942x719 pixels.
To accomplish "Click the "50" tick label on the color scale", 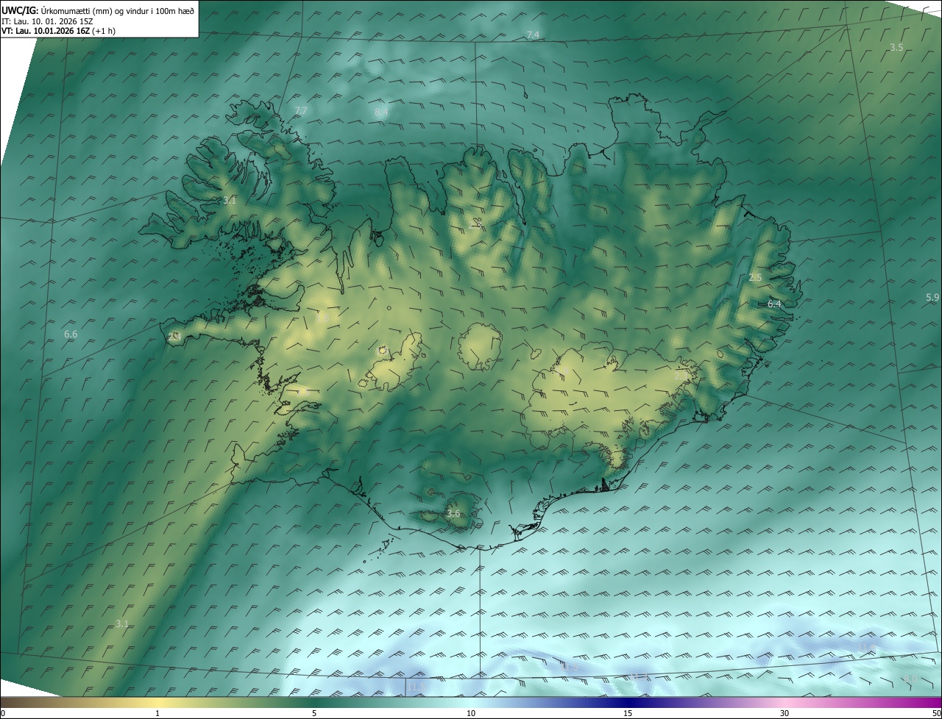I will click(936, 713).
